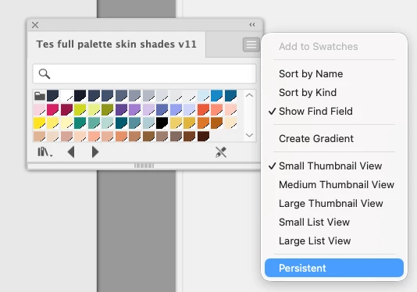Choose Create Gradient menu item

coord(316,138)
